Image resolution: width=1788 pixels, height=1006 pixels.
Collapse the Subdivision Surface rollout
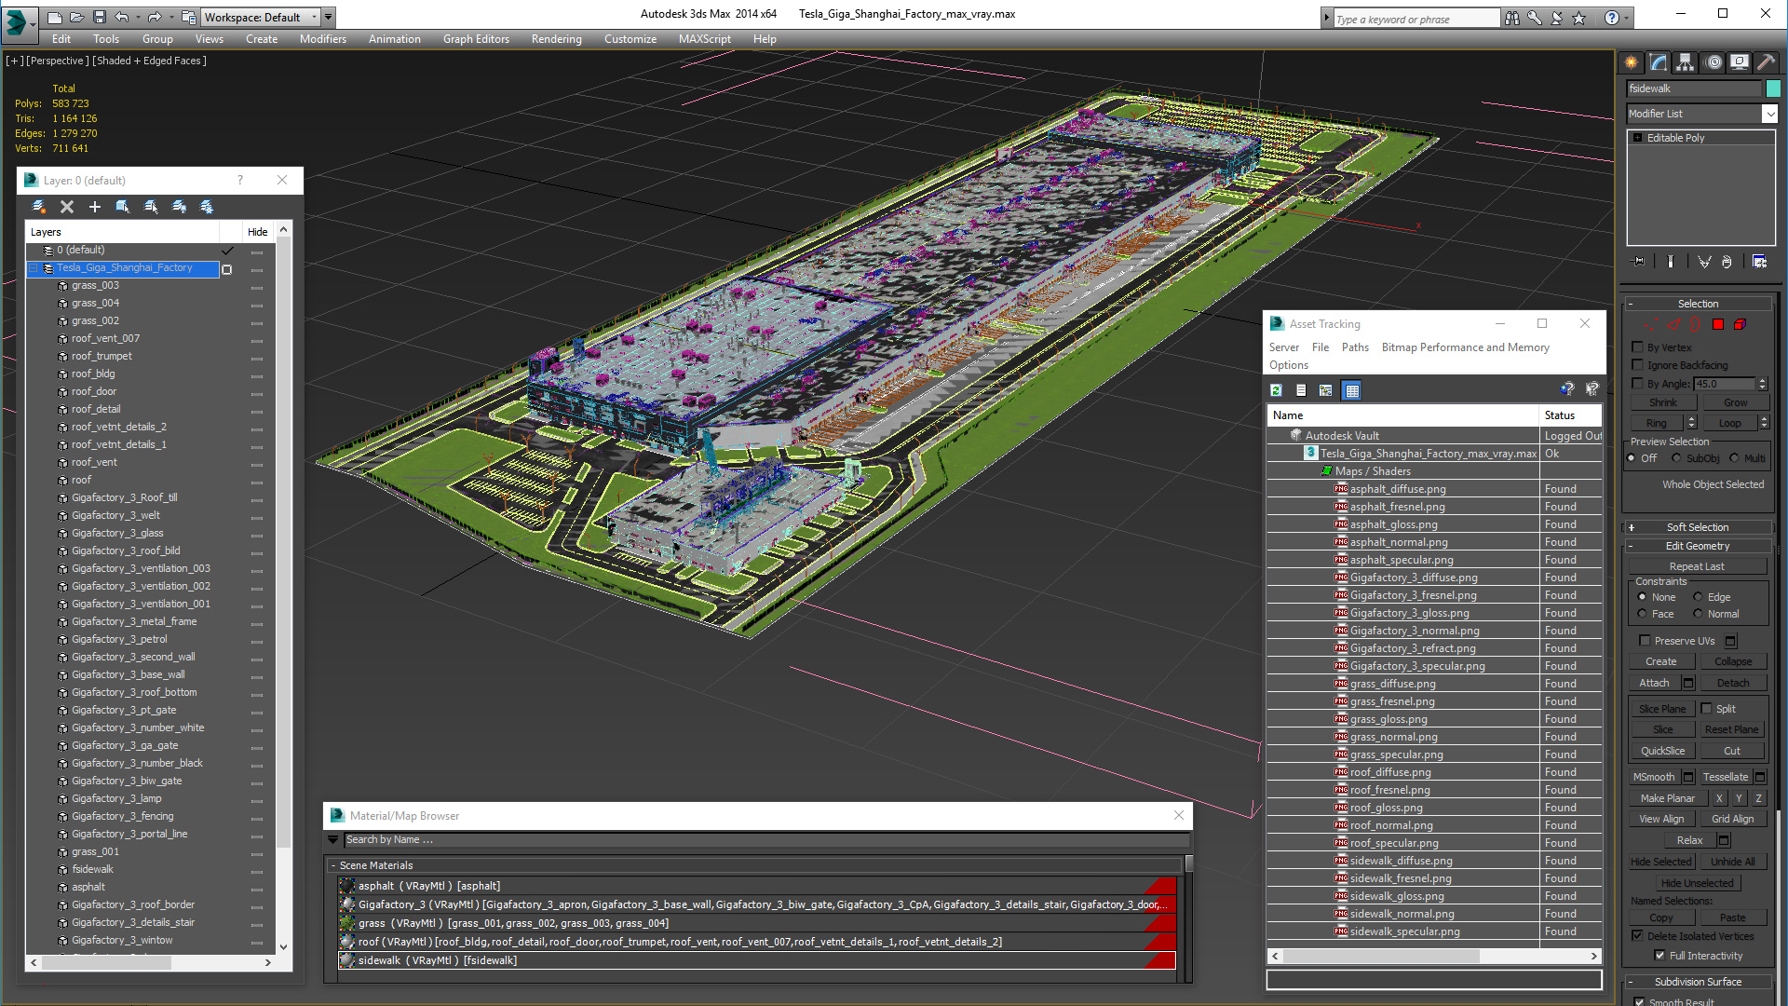coord(1699,982)
